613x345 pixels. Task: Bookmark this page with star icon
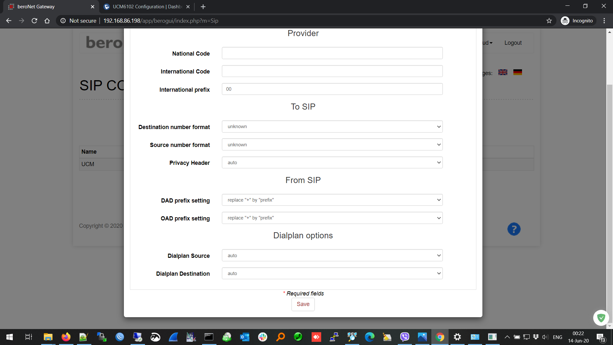click(549, 21)
